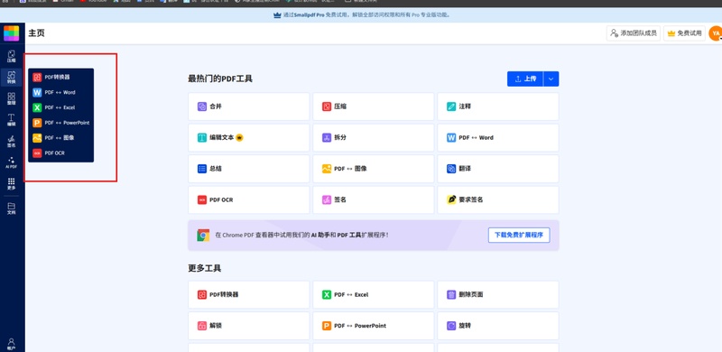Screen dimensions: 722x352
Task: Select 转换 in the left sidebar
Action: click(11, 78)
